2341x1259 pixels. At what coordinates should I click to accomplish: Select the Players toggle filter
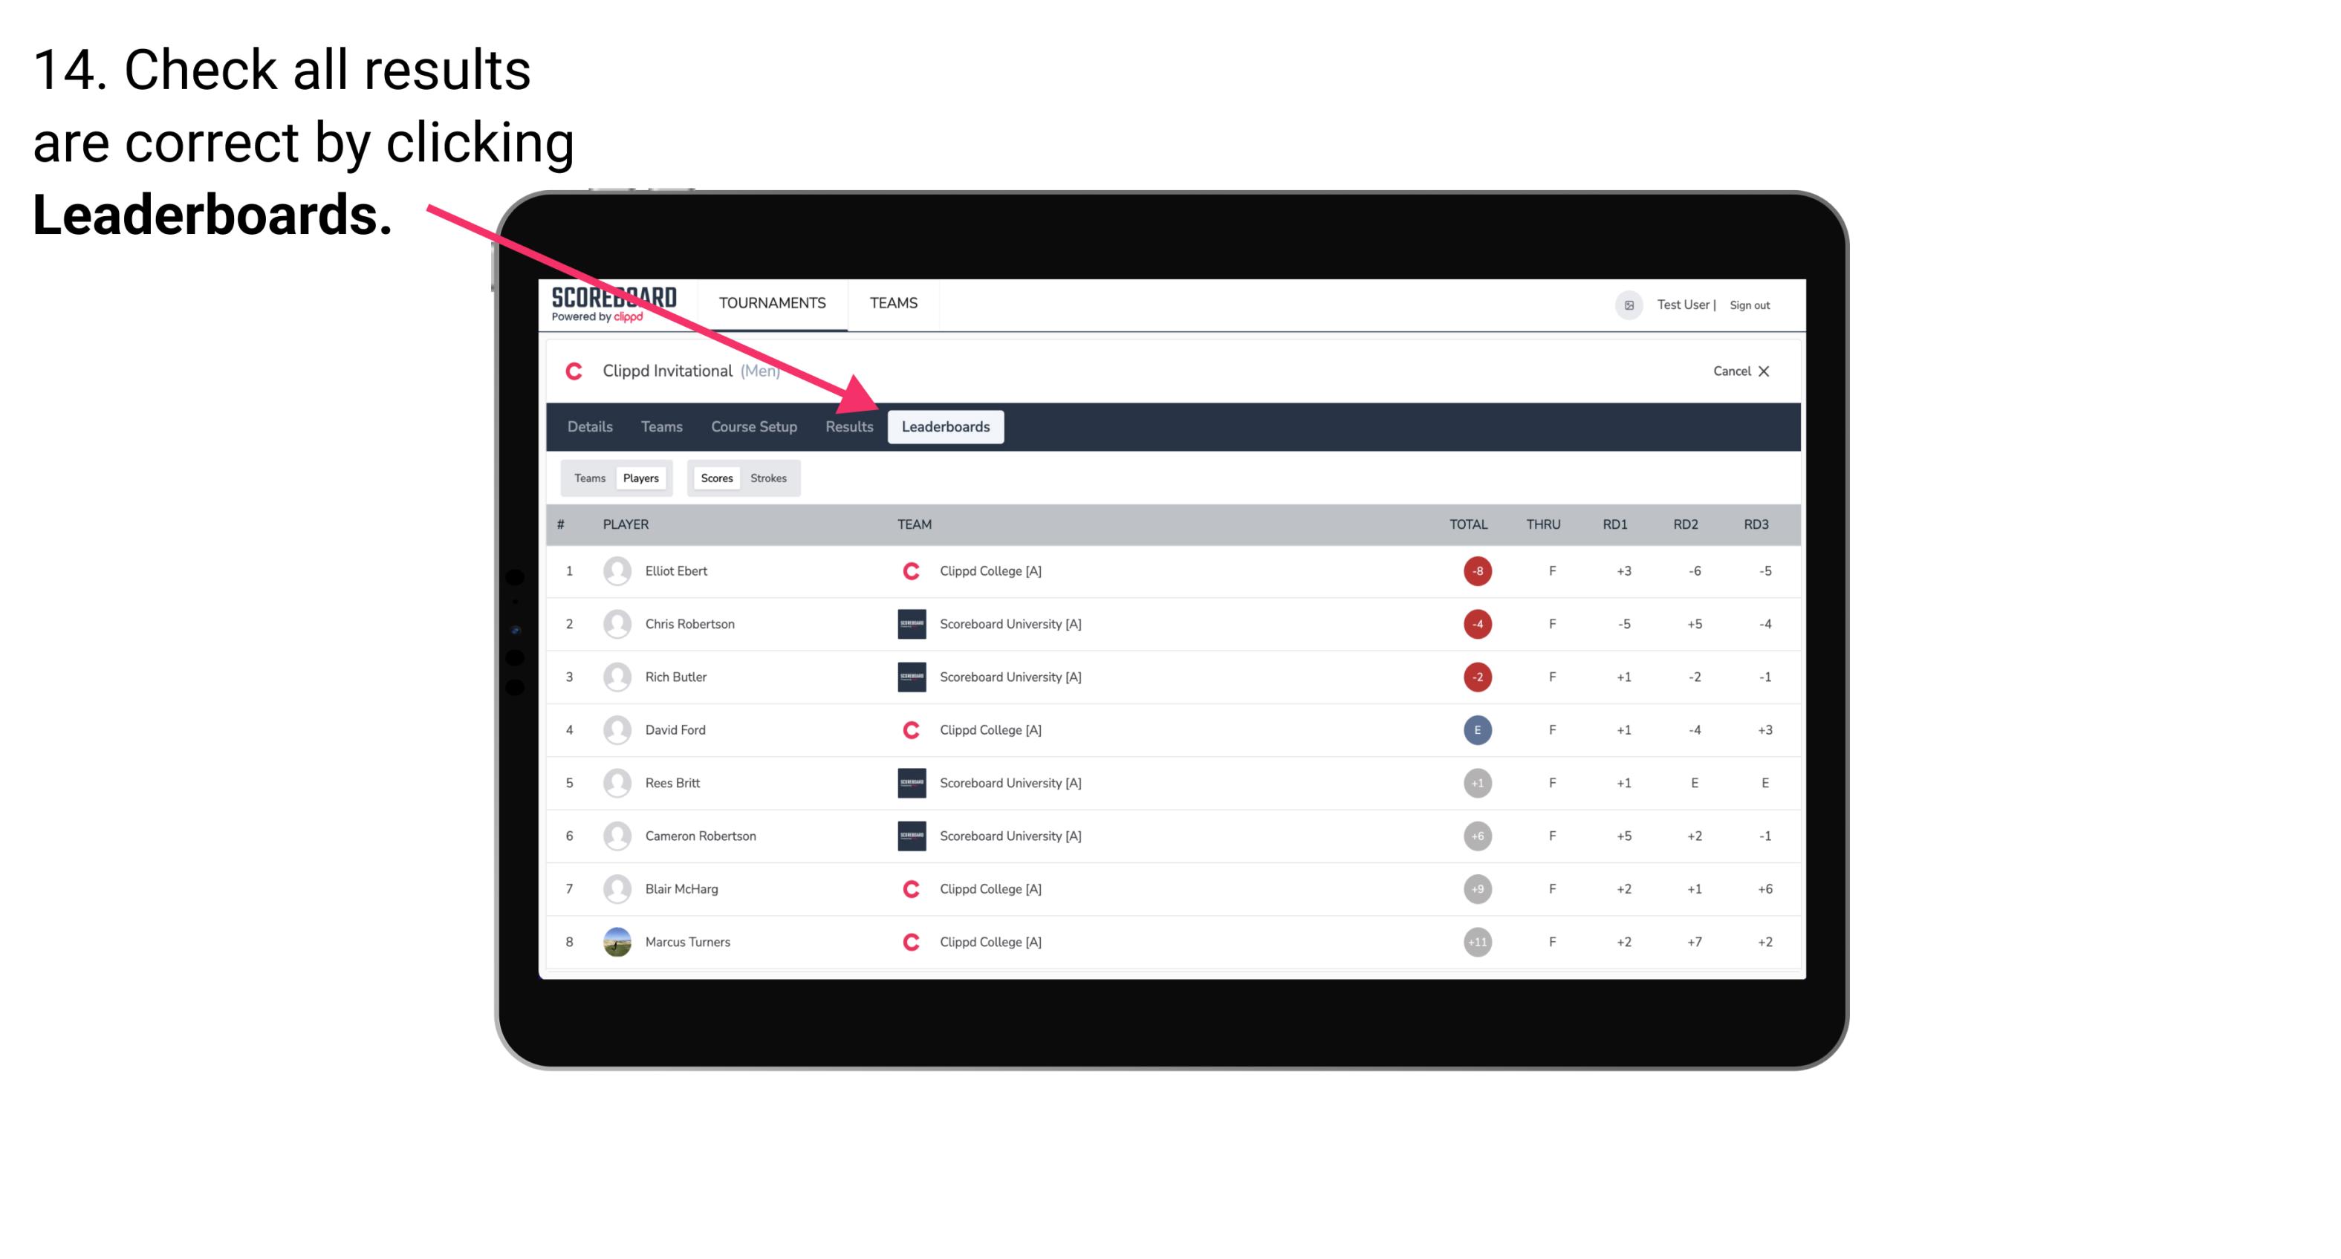pos(640,478)
